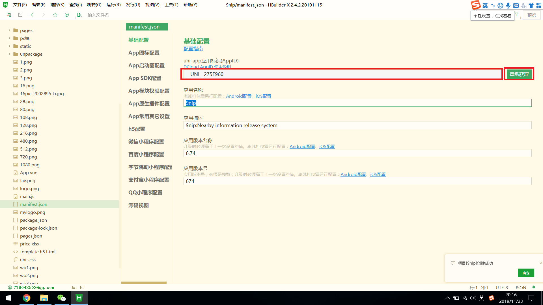Image resolution: width=543 pixels, height=305 pixels.
Task: Select uni.scss in the file tree
Action: click(x=28, y=260)
